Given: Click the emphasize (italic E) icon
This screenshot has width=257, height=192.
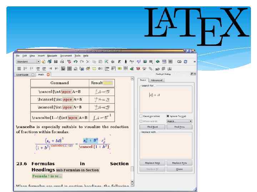Looking at the screenshot, I should pyautogui.click(x=119, y=62).
